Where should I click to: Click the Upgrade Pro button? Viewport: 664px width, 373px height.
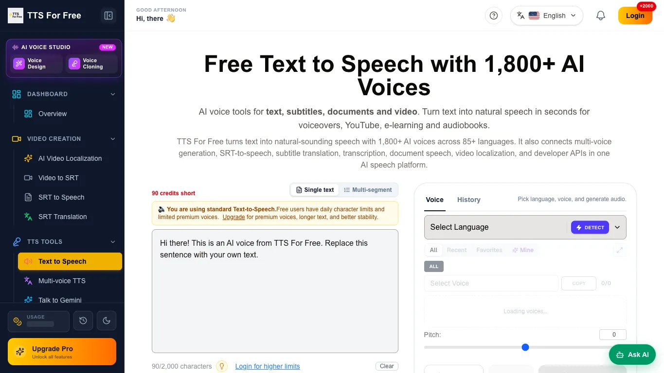(x=62, y=352)
